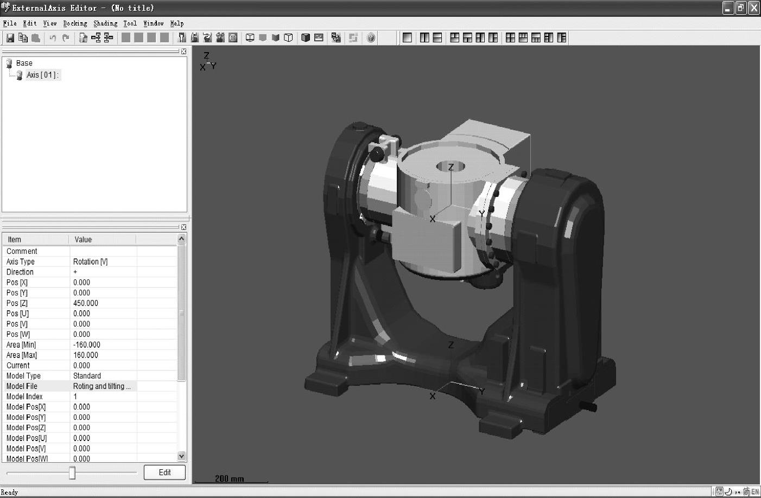The height and width of the screenshot is (498, 761).
Task: Open Help via the question mark icon
Action: [371, 37]
